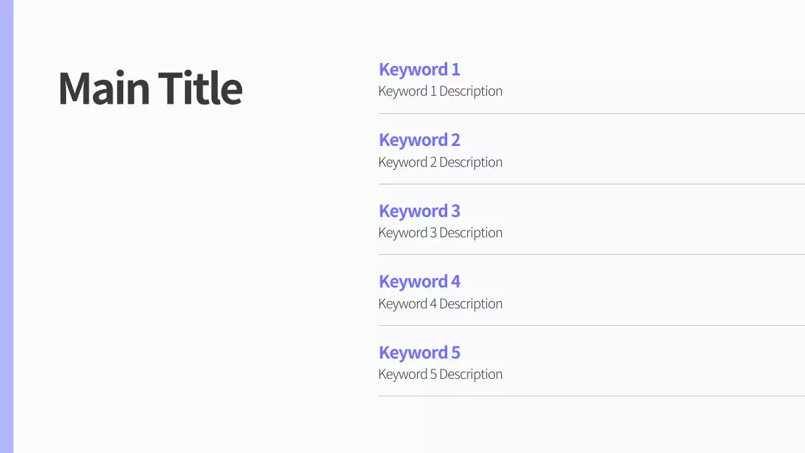805x453 pixels.
Task: Click the Keyword 1 Description text
Action: click(x=440, y=91)
